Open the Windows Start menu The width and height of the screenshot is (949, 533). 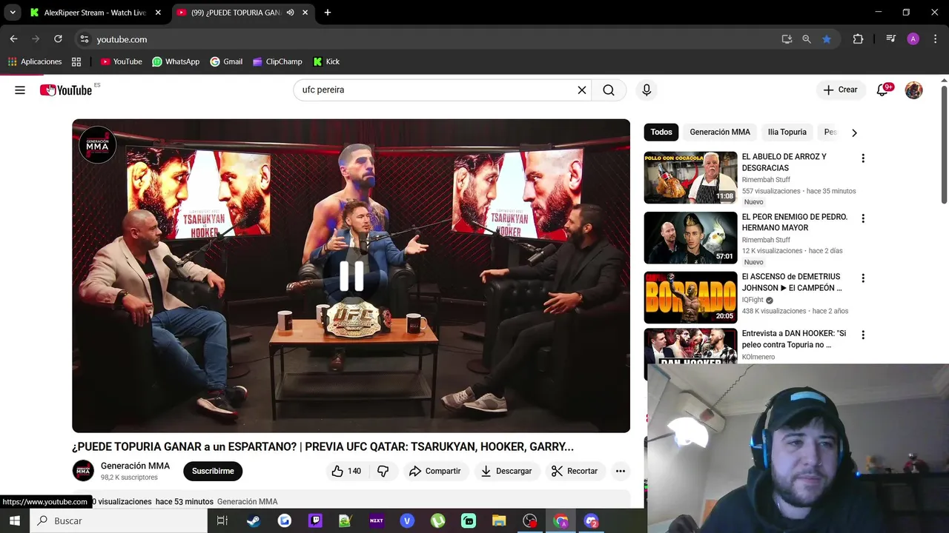[x=15, y=520]
